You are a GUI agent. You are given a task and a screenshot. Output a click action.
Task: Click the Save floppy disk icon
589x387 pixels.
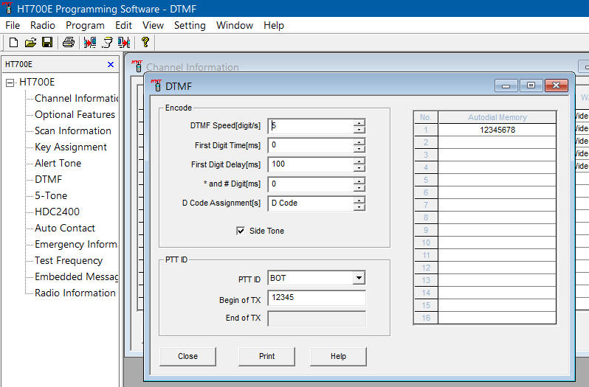point(47,43)
